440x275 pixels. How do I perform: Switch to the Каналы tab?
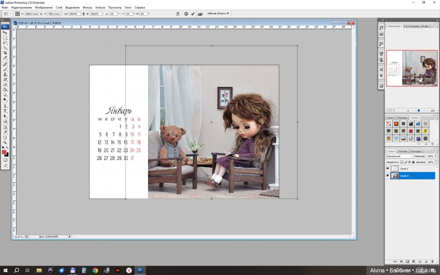pos(403,151)
